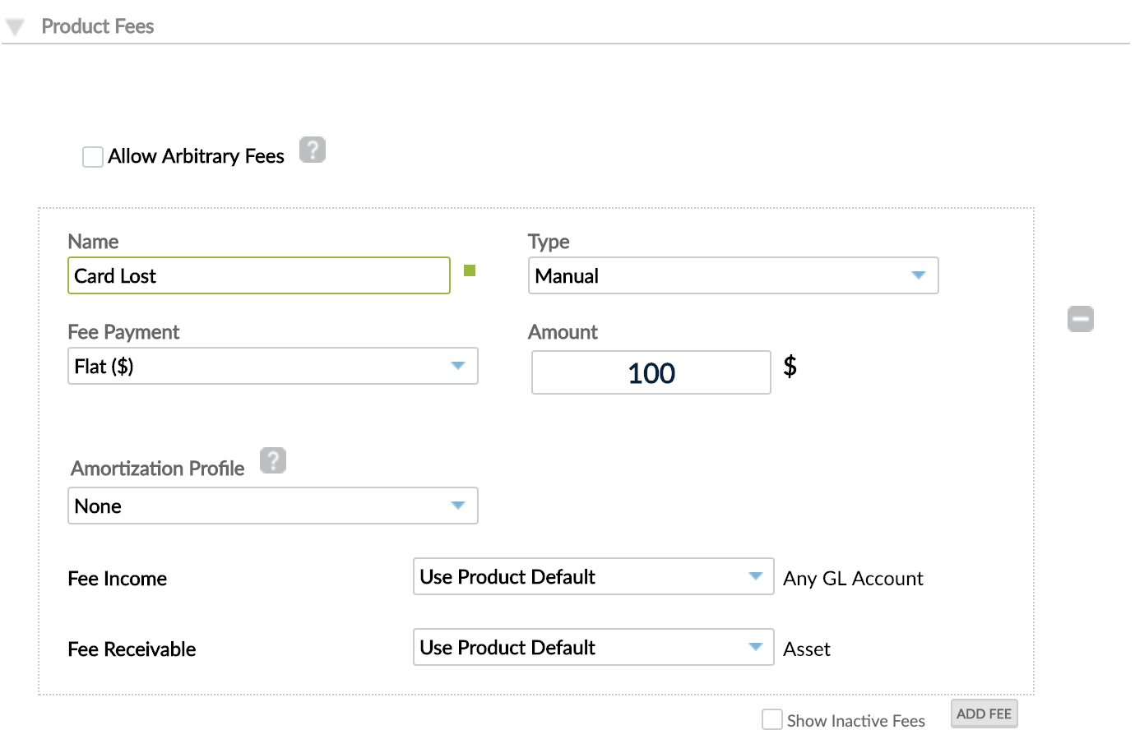Image resolution: width=1135 pixels, height=753 pixels.
Task: Click the Amount field containing 100
Action: coord(651,372)
